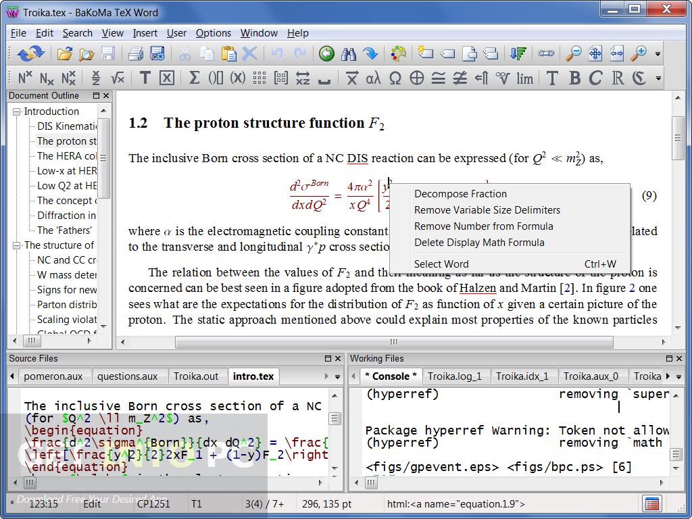This screenshot has height=519, width=692.
Task: Click the red status icon in the status bar
Action: (x=652, y=503)
